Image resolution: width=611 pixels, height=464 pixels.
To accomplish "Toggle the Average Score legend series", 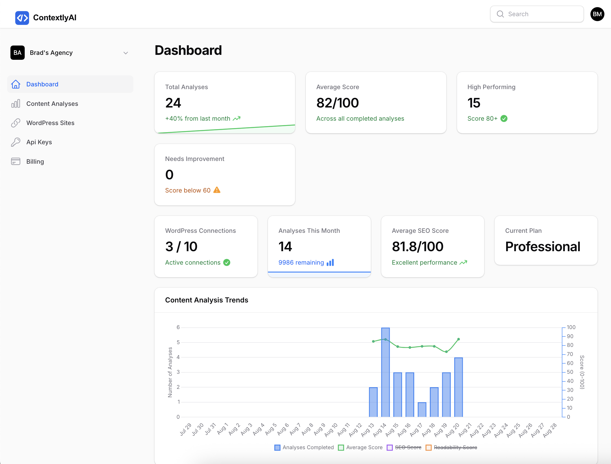I will pos(360,448).
